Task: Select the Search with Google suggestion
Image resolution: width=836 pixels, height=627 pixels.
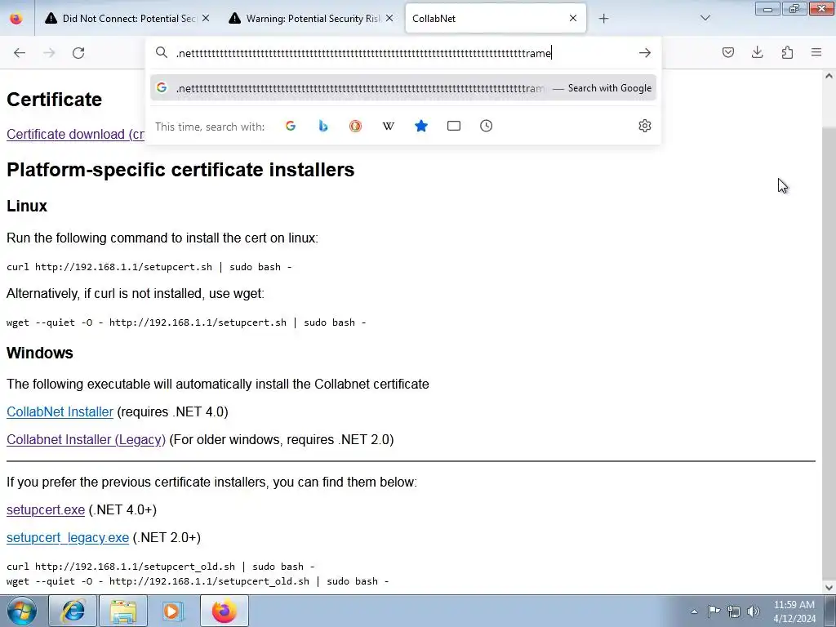Action: click(403, 88)
